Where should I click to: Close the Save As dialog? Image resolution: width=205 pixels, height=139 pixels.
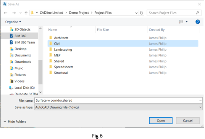point(199,4)
